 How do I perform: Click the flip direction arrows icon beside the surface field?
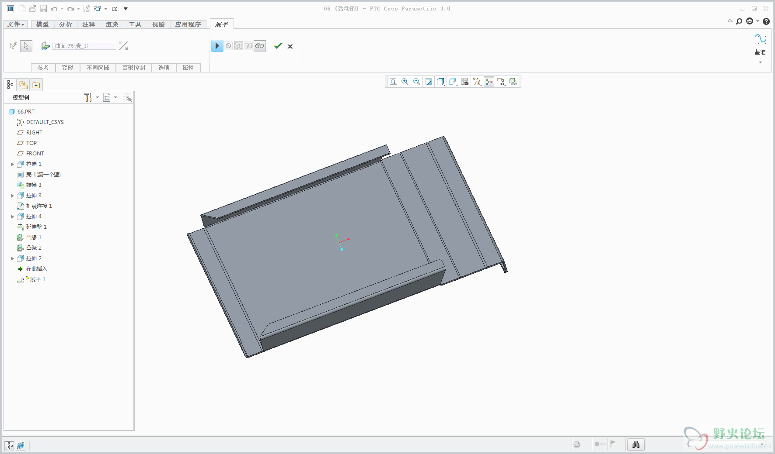(x=123, y=46)
